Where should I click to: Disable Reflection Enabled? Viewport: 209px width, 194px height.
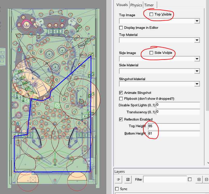[121, 119]
